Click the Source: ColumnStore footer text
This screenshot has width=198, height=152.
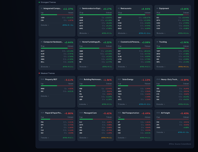[x=183, y=144]
